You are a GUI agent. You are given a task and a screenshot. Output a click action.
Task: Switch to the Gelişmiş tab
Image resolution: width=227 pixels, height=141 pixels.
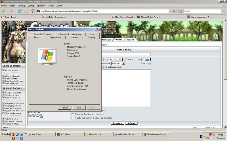tap(91, 38)
